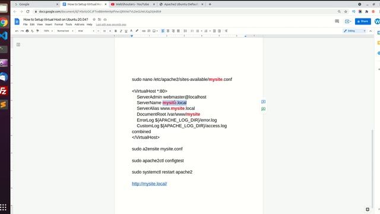Open the Normal text style dropdown
The width and height of the screenshot is (380, 214).
[65, 31]
